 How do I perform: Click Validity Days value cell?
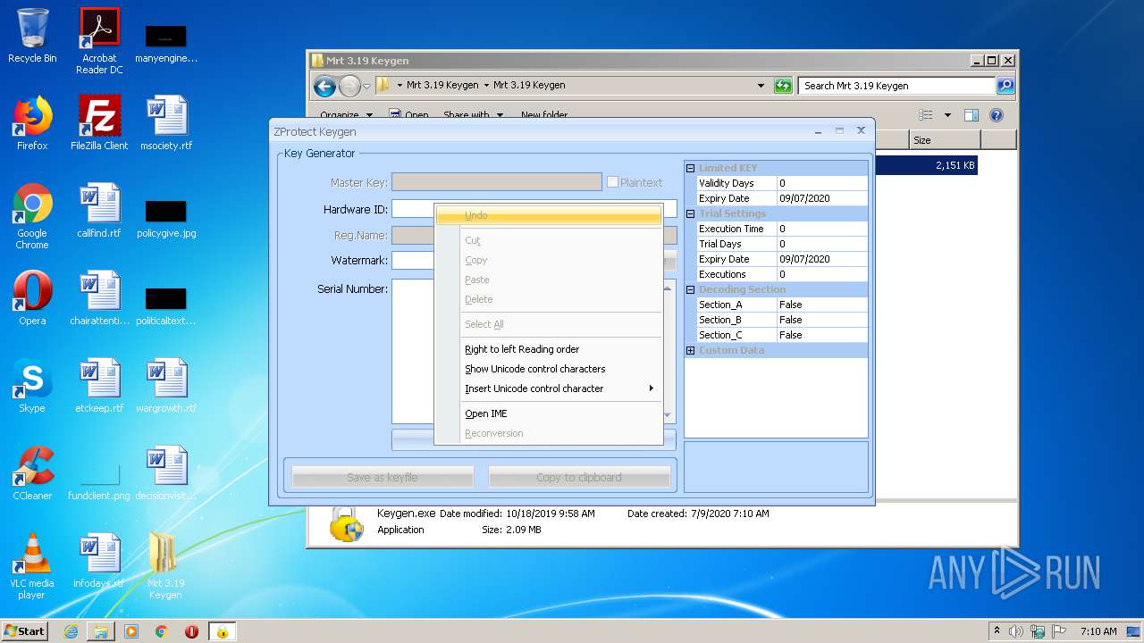click(822, 183)
